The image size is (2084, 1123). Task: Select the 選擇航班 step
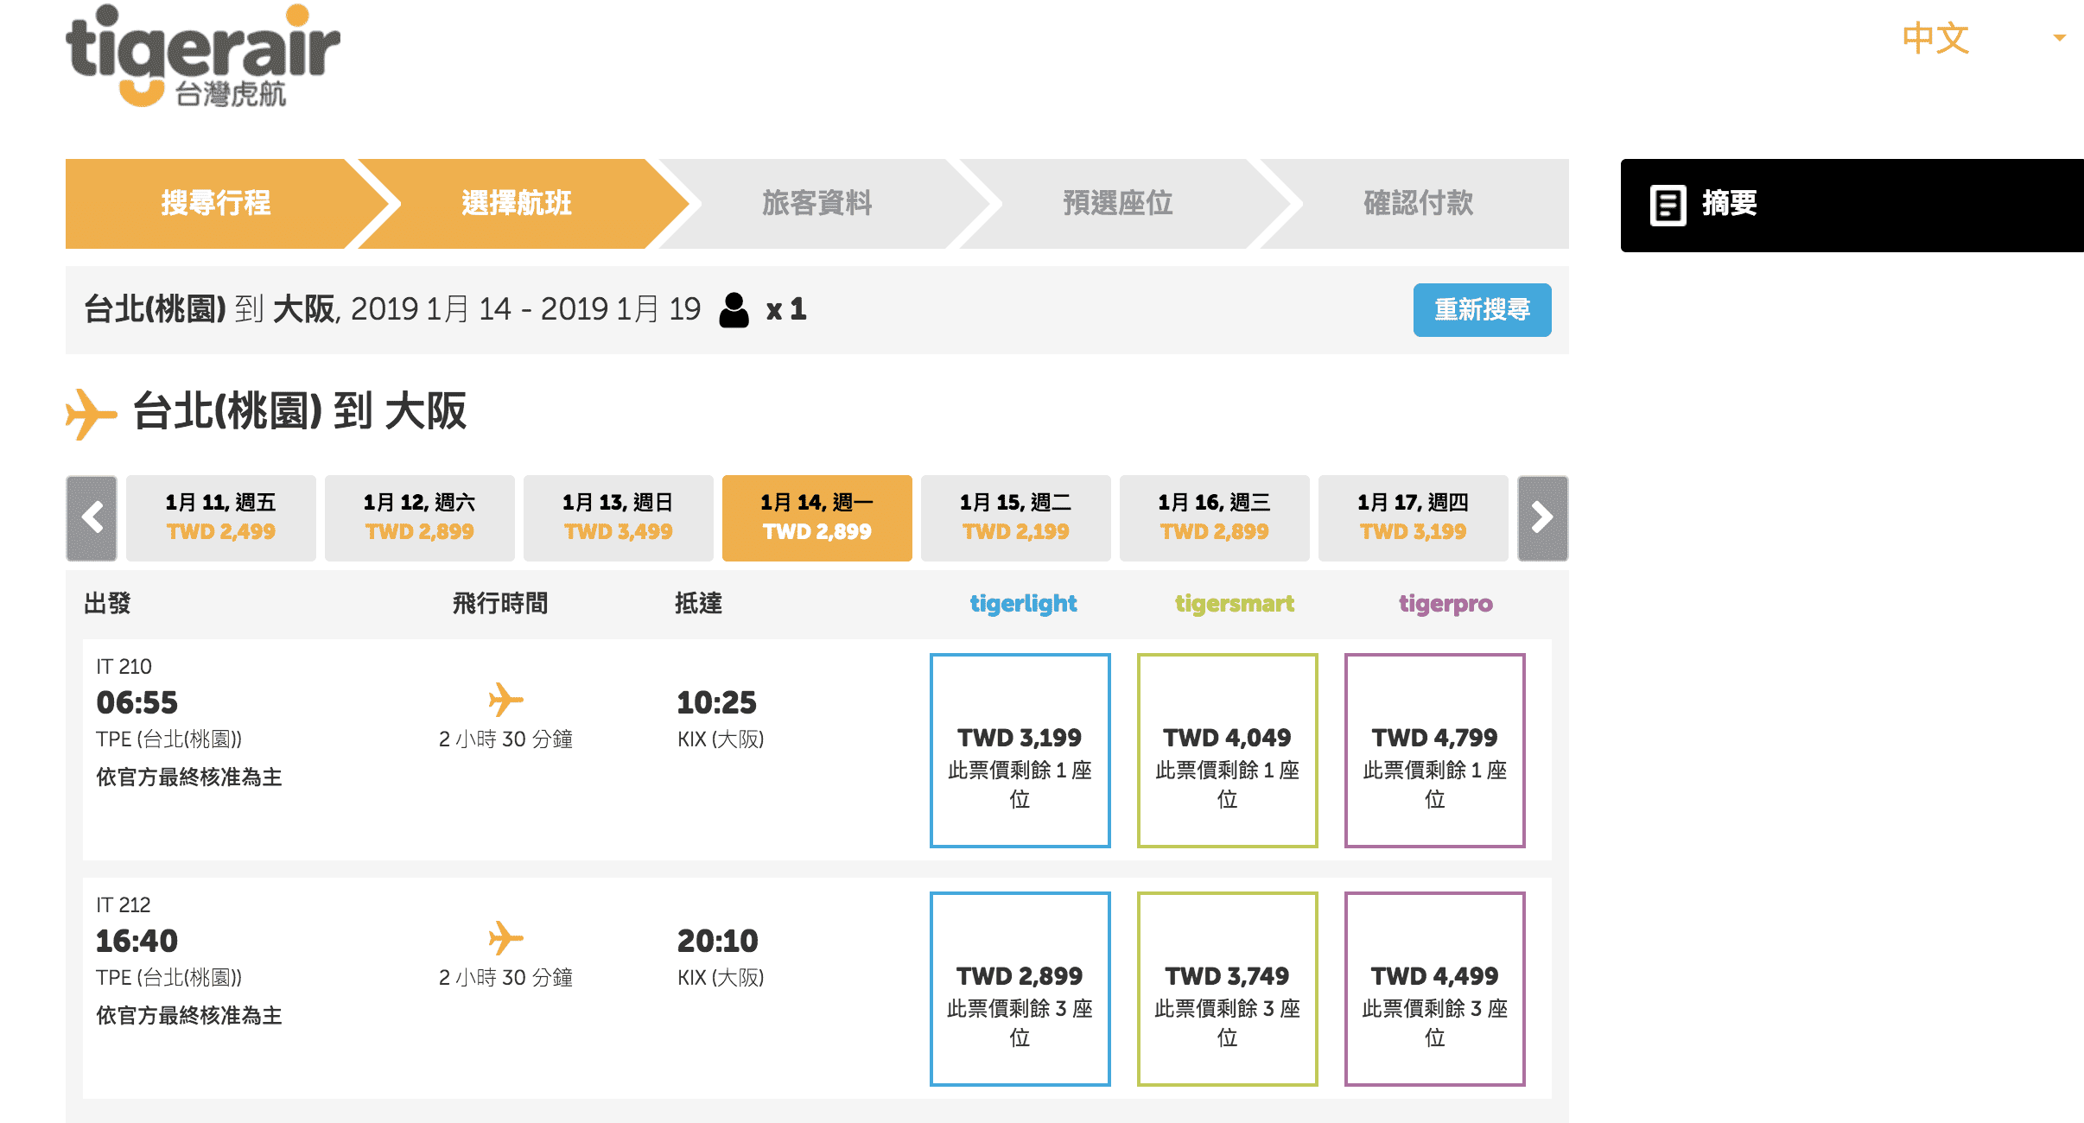[517, 204]
